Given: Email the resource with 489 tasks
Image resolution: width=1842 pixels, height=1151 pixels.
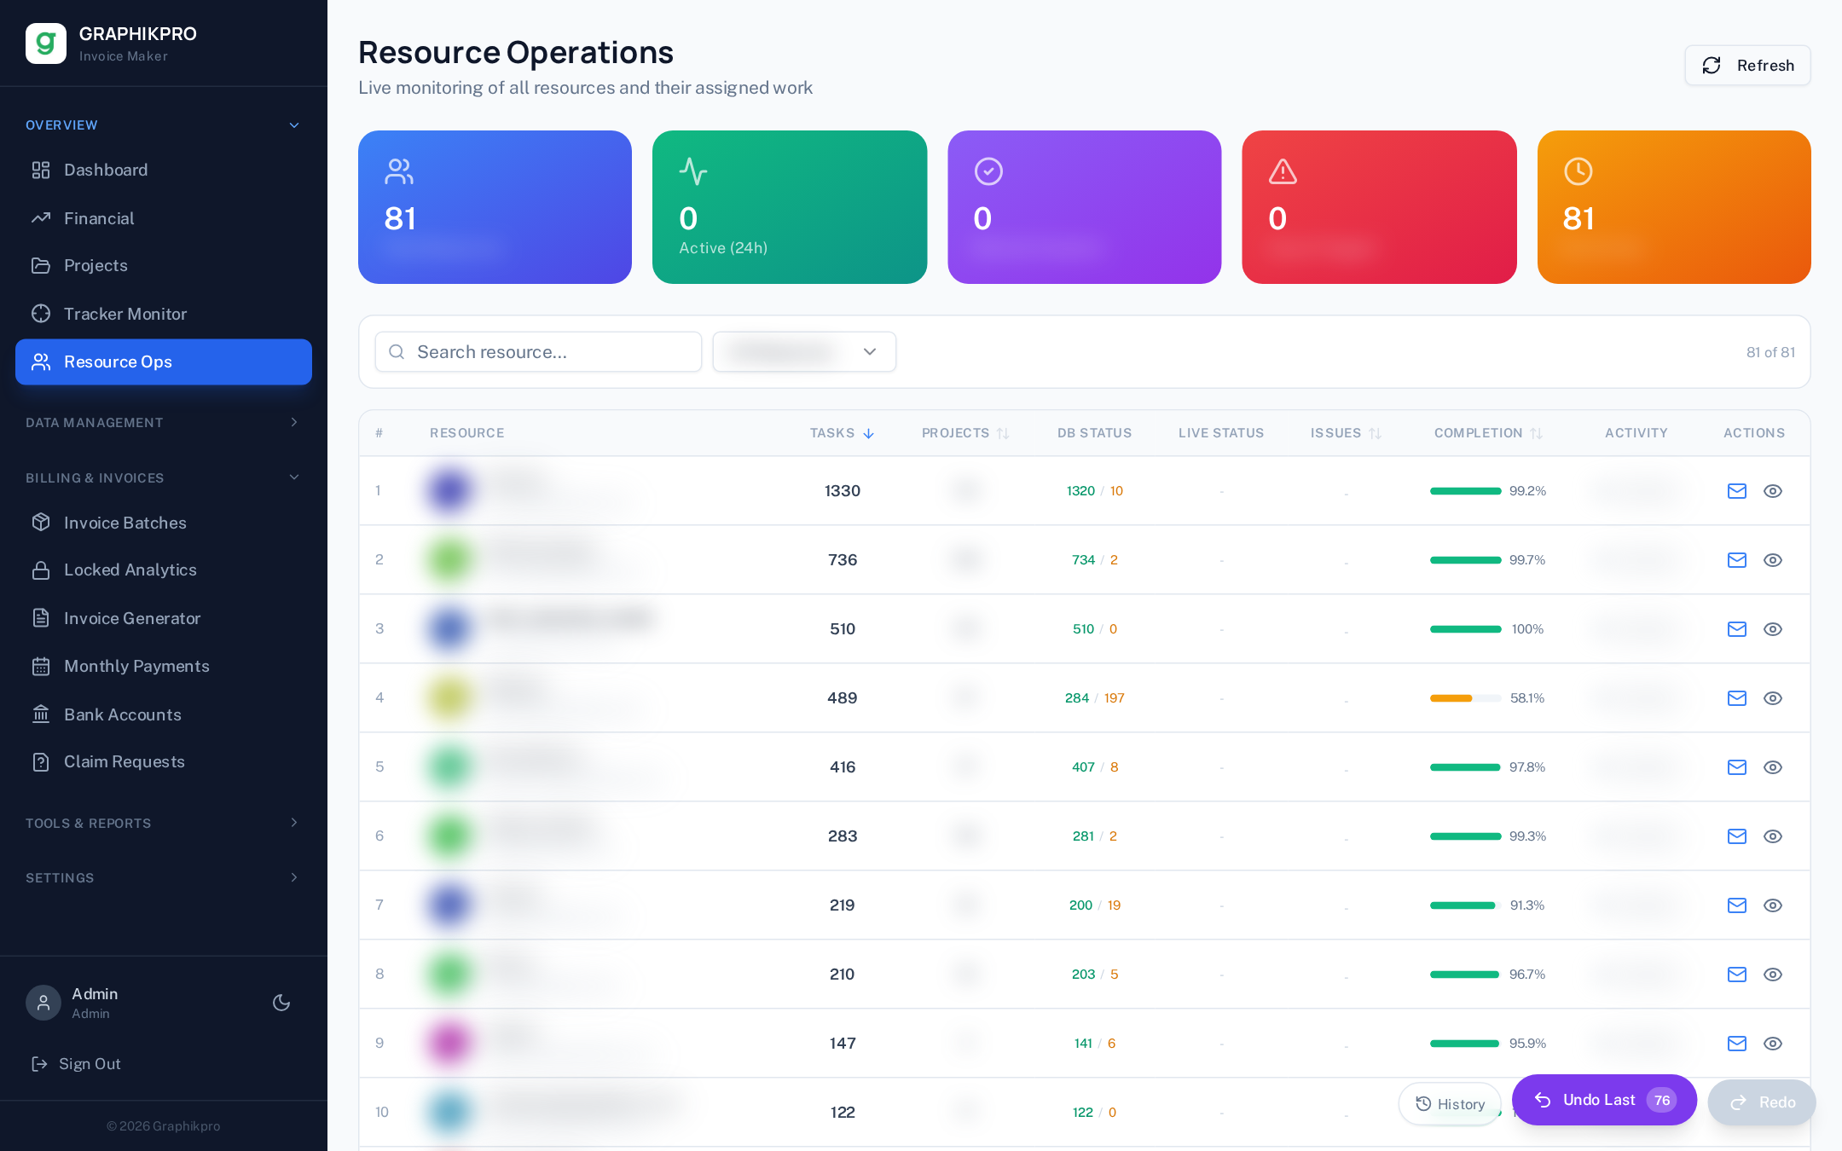Looking at the screenshot, I should [1737, 698].
